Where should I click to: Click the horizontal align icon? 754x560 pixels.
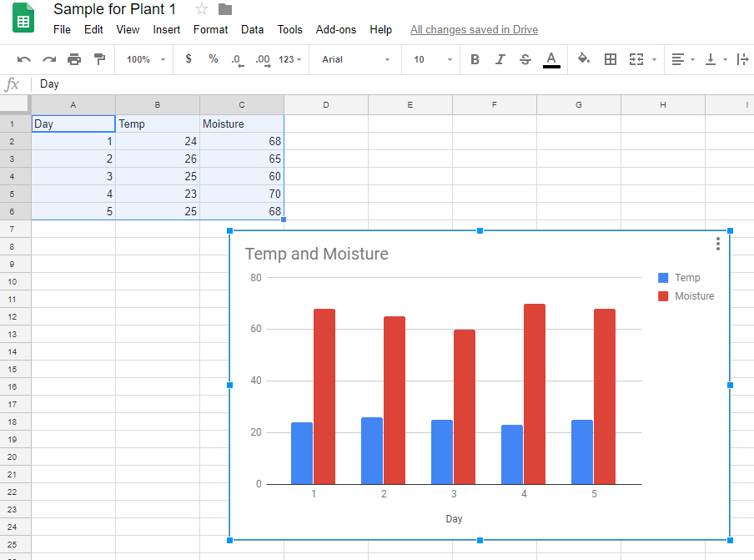pyautogui.click(x=677, y=59)
